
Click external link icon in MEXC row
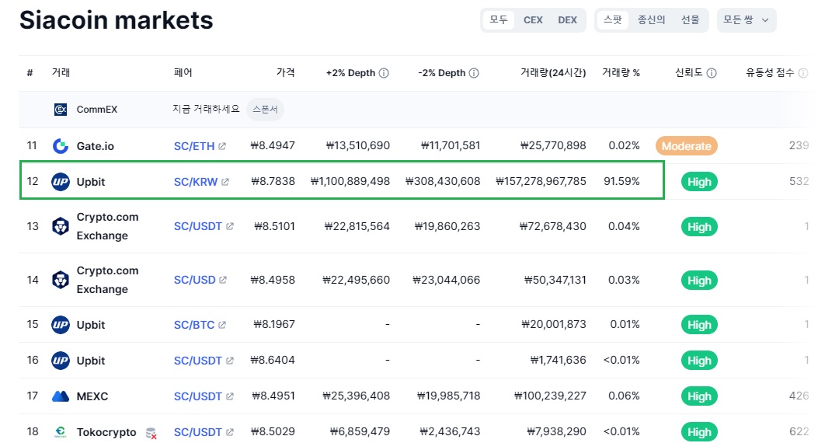229,396
